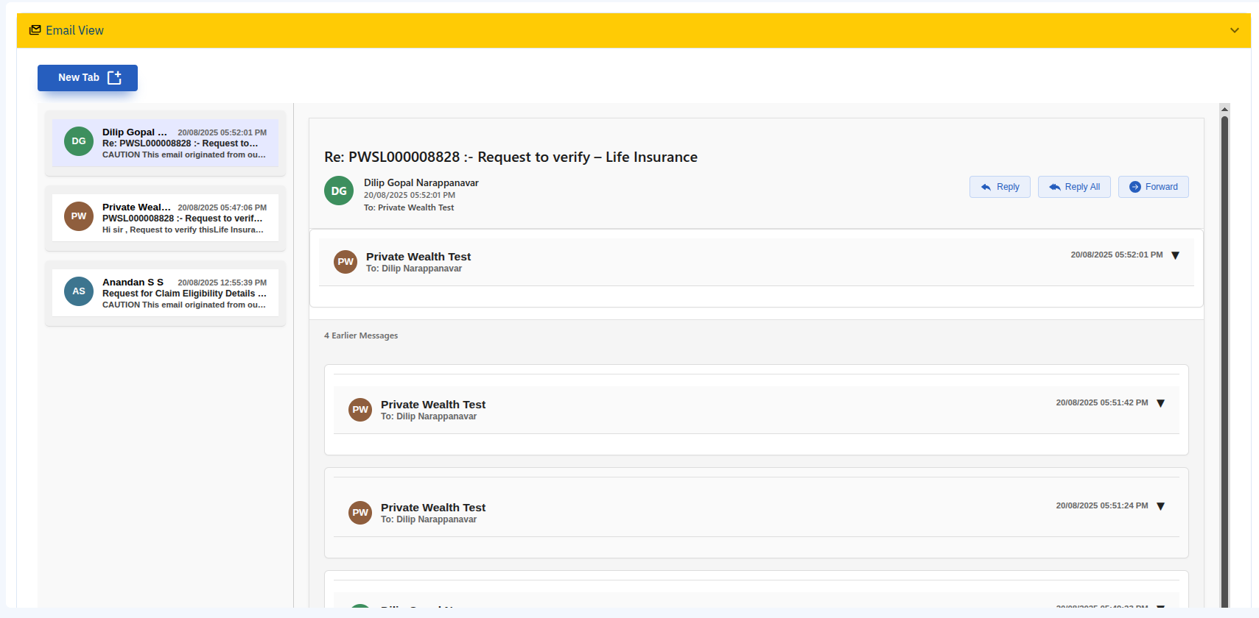Screen dimensions: 1259x618
Task: Click the 4 Earlier Messages label
Action: click(361, 335)
